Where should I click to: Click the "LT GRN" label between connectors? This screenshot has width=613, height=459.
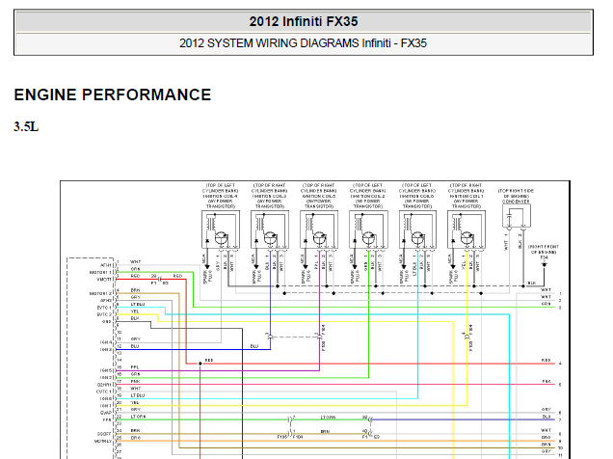[328, 418]
